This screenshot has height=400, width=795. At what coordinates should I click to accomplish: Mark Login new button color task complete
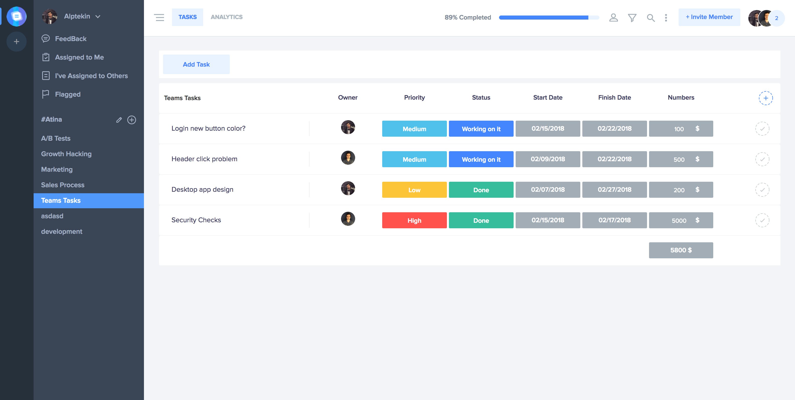click(x=762, y=129)
